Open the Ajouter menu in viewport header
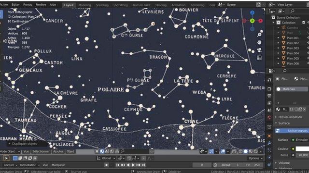The image size is (309, 173). click(58, 151)
